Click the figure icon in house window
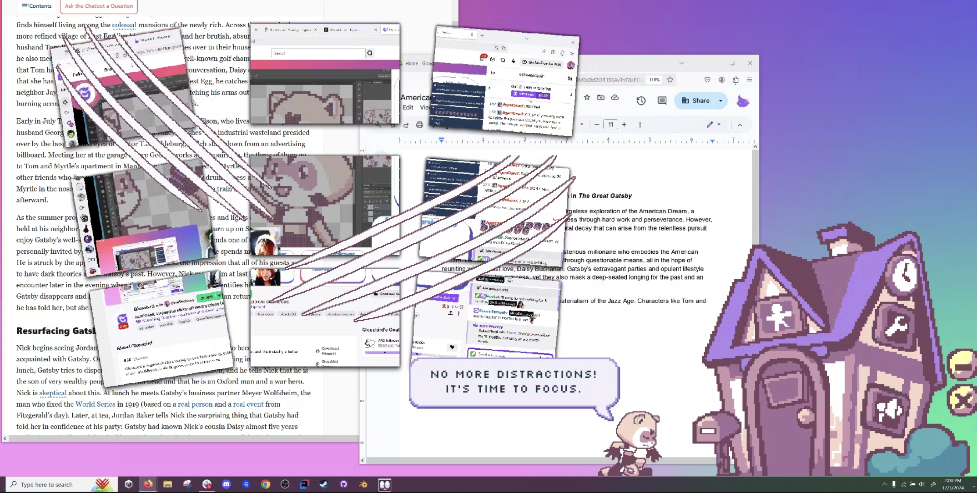 coord(780,316)
